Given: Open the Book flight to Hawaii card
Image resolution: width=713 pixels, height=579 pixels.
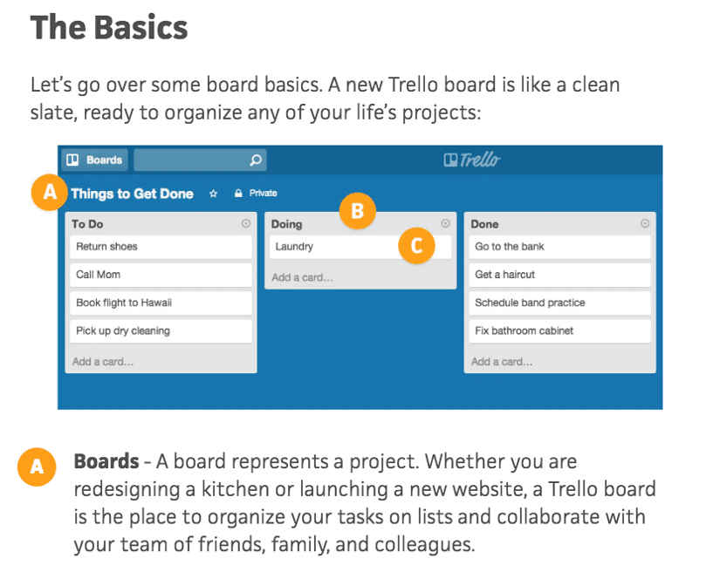Looking at the screenshot, I should pos(161,303).
